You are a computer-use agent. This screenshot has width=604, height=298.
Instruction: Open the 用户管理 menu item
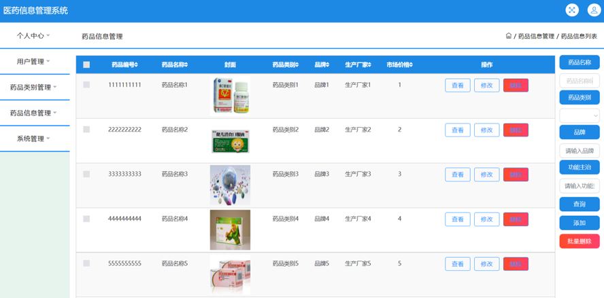[34, 61]
